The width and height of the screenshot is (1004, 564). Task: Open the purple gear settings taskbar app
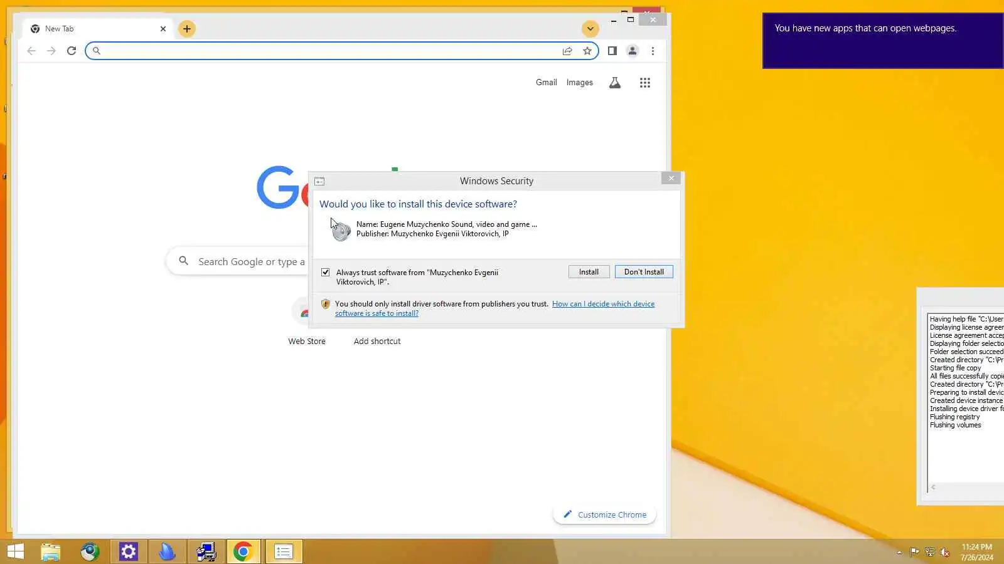click(129, 551)
